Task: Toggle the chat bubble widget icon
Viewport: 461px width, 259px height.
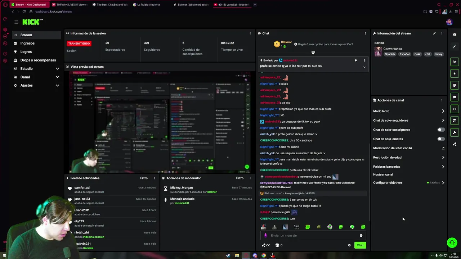Action: [455, 97]
